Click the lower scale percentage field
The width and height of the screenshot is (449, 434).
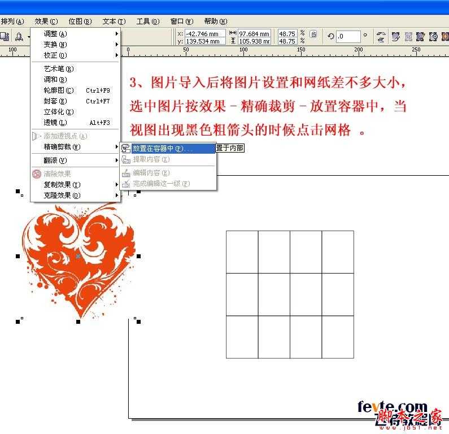point(287,41)
